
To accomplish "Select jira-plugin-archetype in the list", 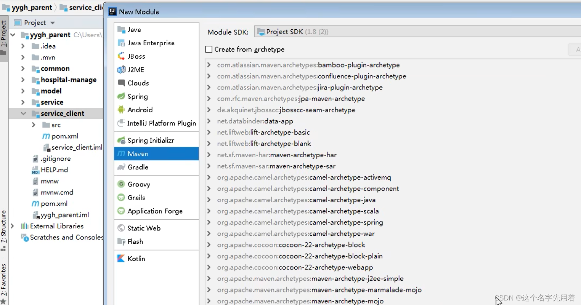I will 300,88.
